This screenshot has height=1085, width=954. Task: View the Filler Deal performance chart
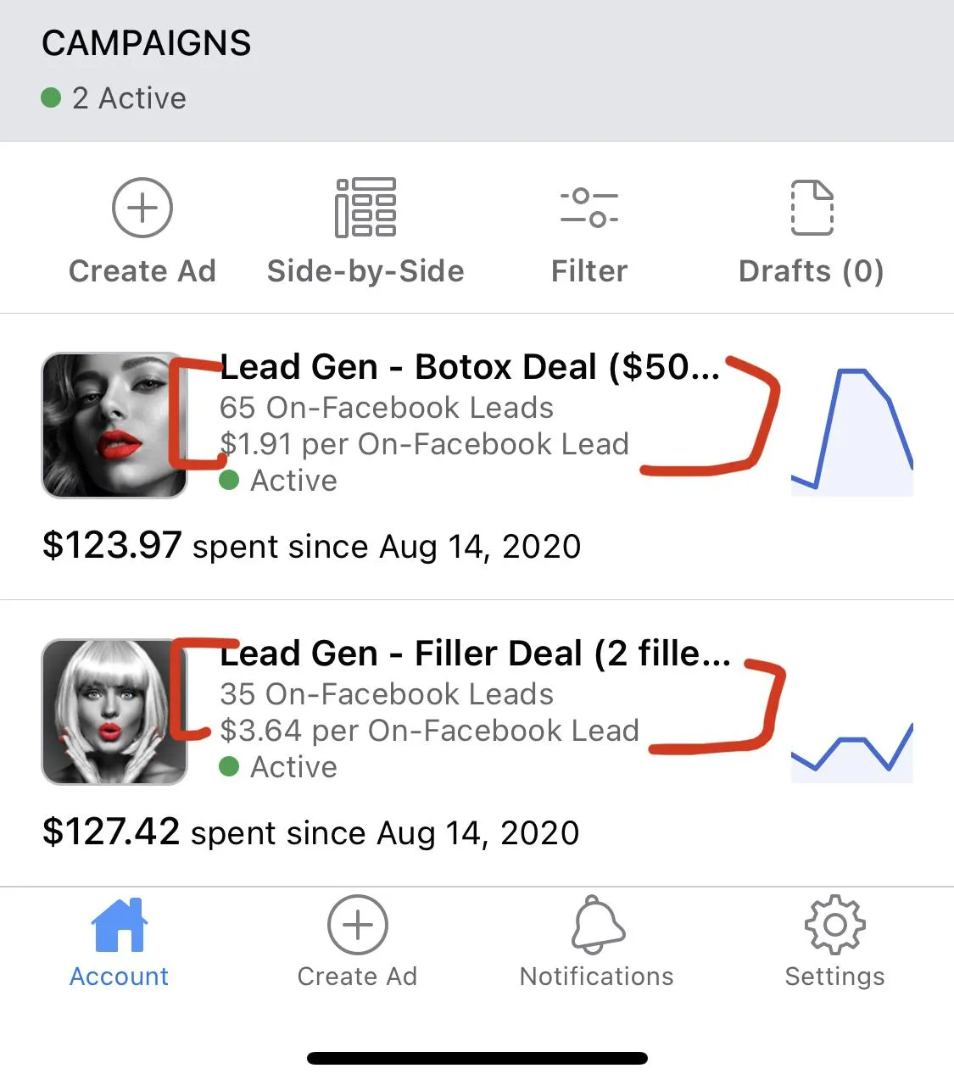[852, 750]
